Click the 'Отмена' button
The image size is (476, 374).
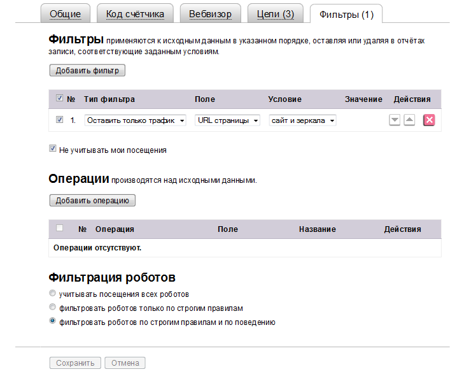[125, 363]
